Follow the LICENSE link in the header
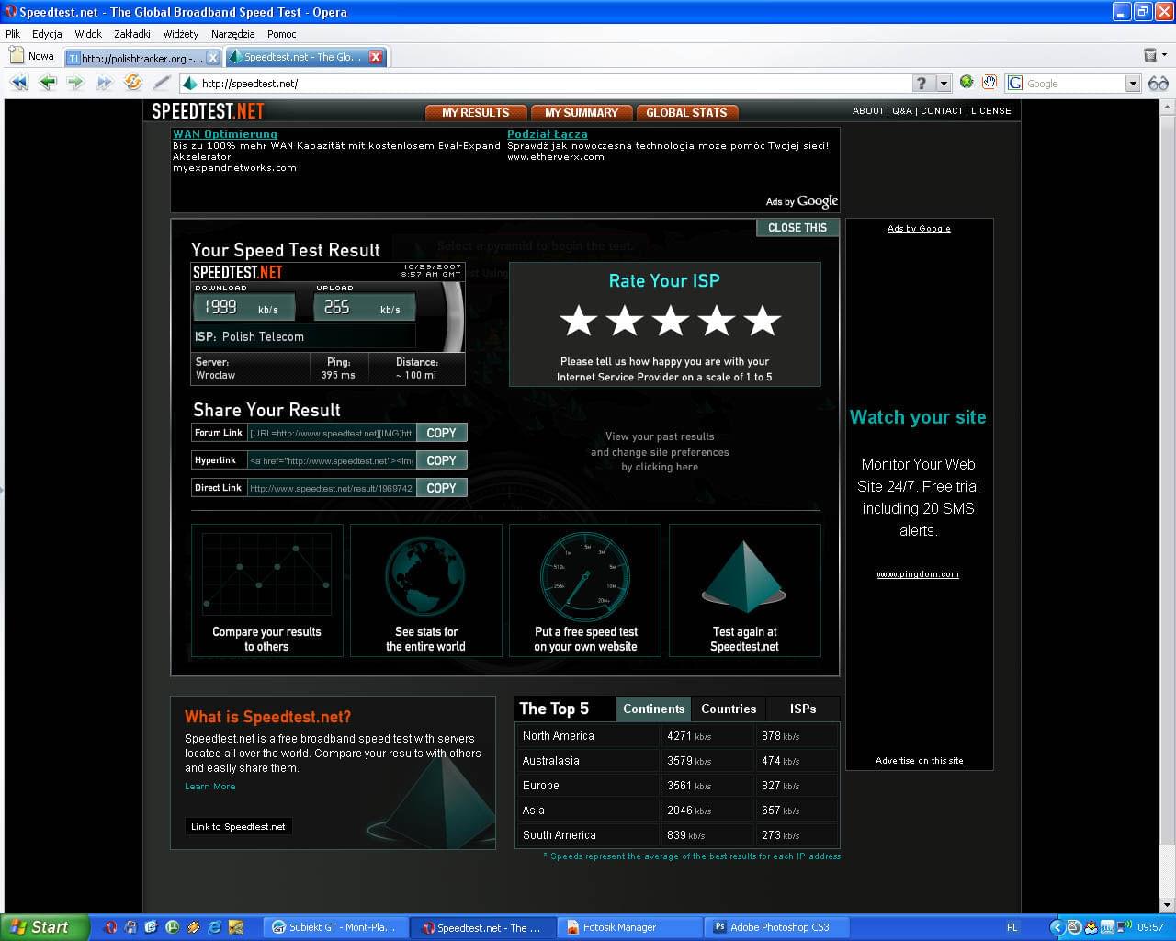 [991, 110]
